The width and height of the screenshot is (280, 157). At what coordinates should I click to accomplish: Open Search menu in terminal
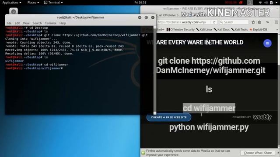37,23
